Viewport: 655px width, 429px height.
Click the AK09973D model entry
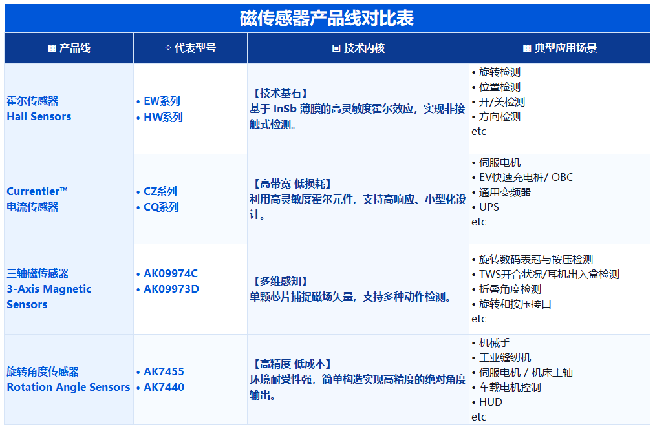[171, 289]
